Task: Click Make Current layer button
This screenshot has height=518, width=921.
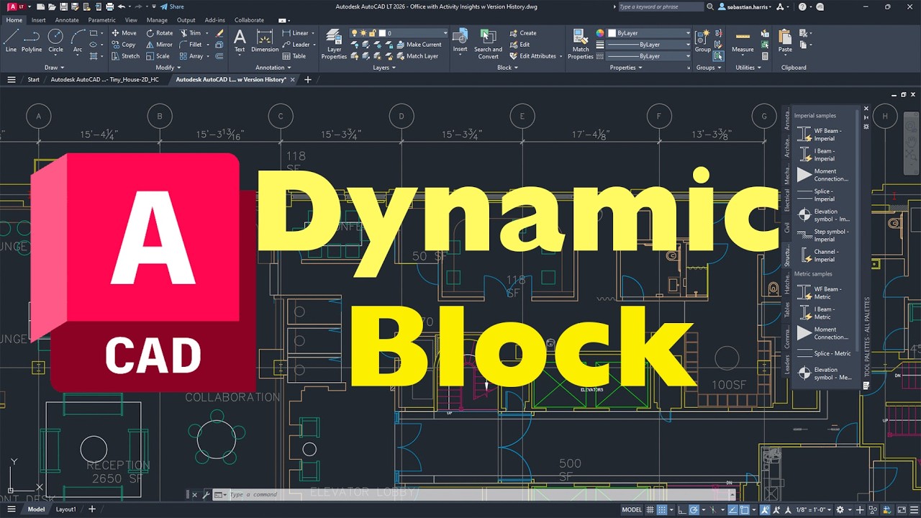Action: tap(419, 45)
